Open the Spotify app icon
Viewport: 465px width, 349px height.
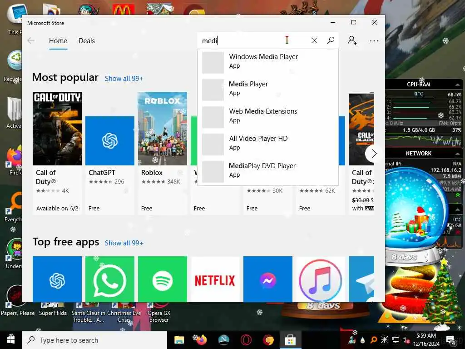[163, 279]
